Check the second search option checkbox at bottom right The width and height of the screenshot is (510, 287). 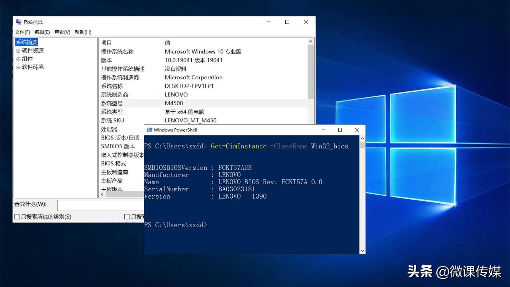(x=127, y=216)
